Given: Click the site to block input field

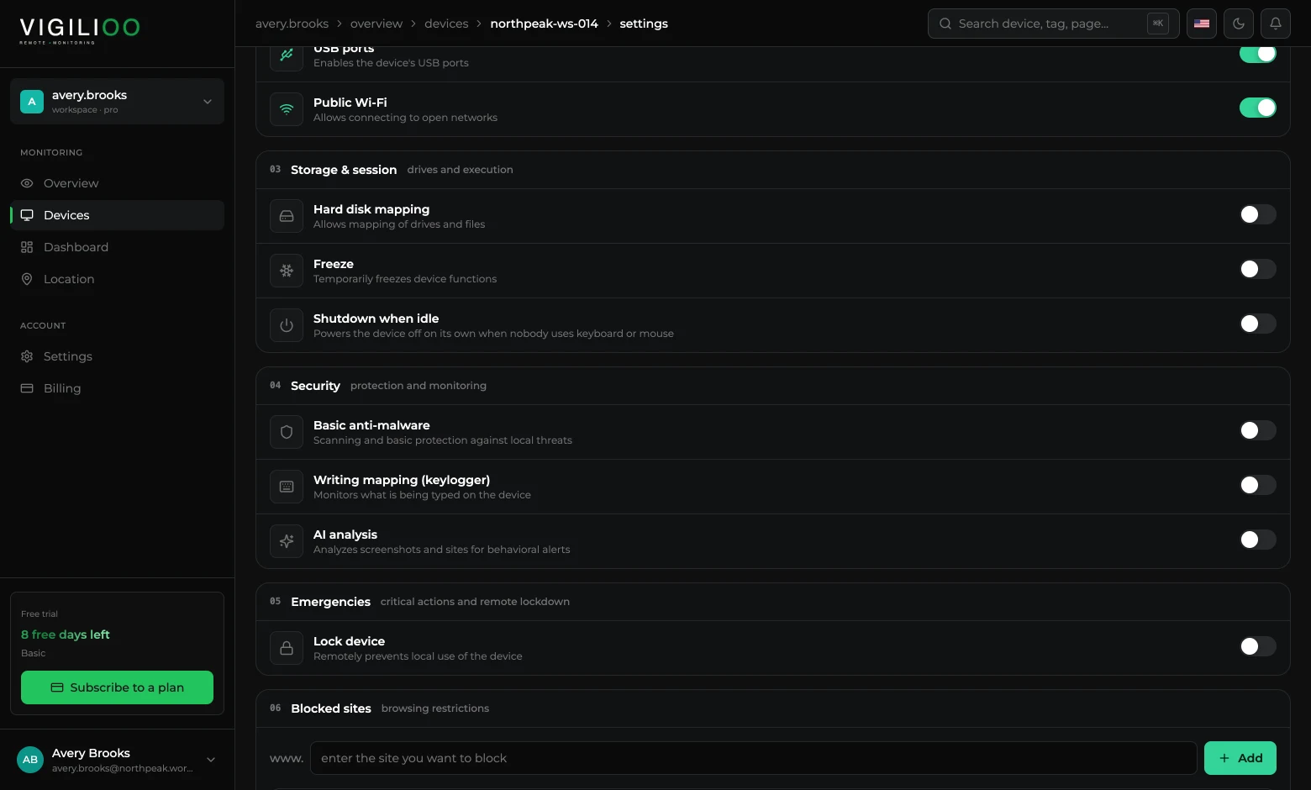Looking at the screenshot, I should [753, 758].
